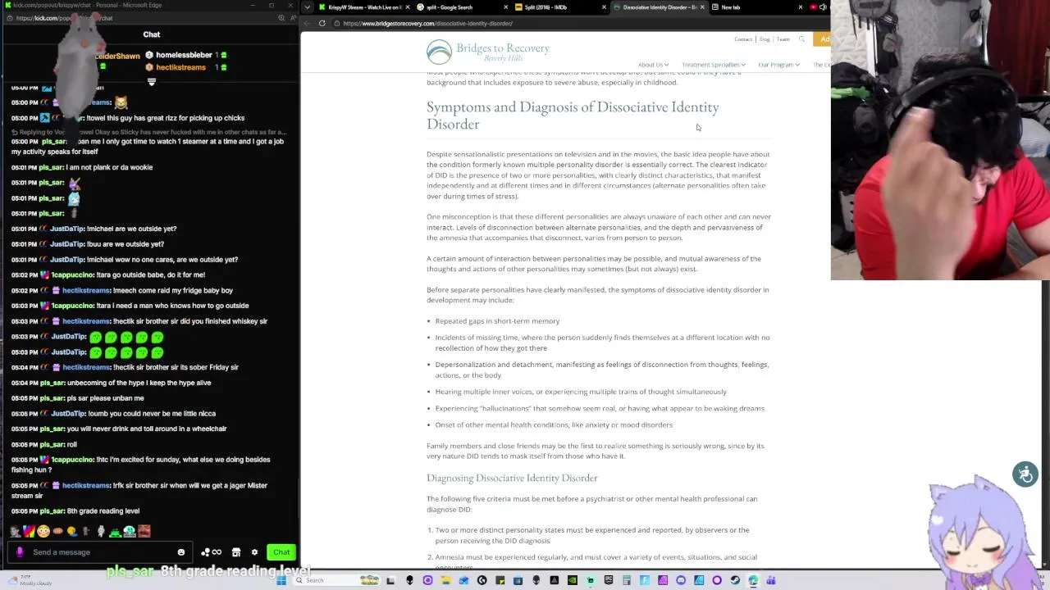Click the browser tab audio speaker icon

(x=823, y=7)
